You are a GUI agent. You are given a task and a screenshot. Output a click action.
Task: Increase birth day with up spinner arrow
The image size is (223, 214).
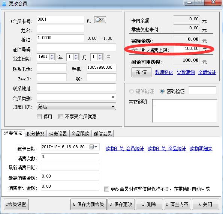point(100,56)
